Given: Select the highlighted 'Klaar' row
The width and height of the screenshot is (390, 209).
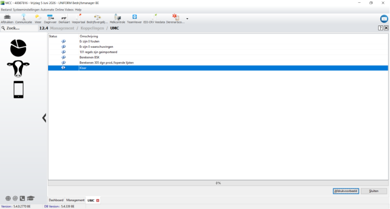Looking at the screenshot, I should click(x=218, y=68).
